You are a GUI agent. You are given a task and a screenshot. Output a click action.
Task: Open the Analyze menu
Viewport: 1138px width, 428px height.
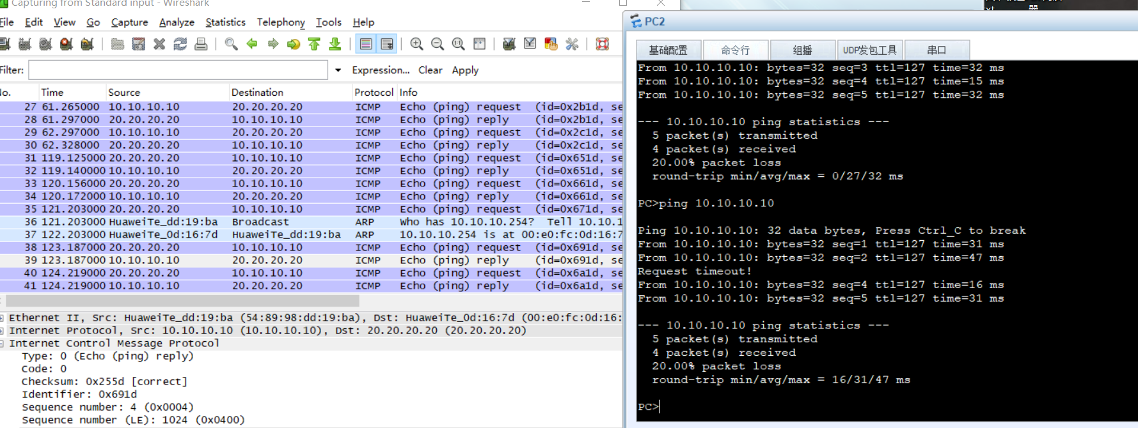click(177, 22)
